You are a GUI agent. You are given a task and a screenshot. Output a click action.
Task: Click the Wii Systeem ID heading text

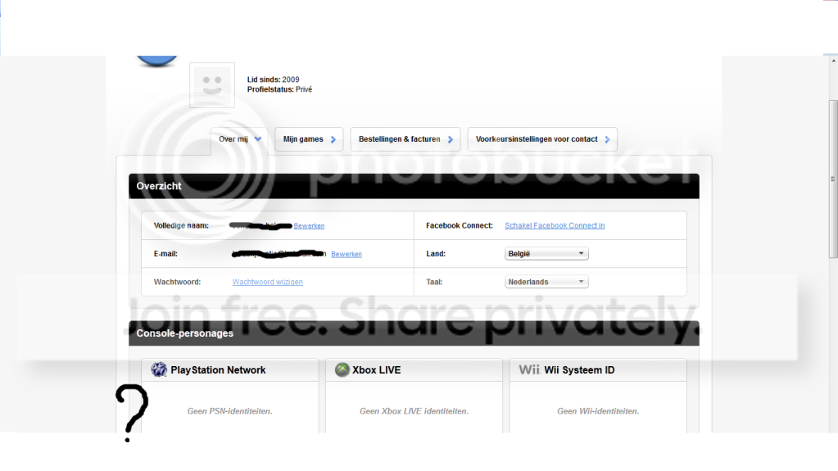pyautogui.click(x=579, y=370)
